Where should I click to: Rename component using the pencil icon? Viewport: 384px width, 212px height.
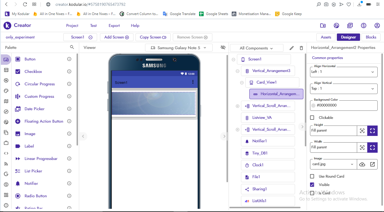[292, 48]
